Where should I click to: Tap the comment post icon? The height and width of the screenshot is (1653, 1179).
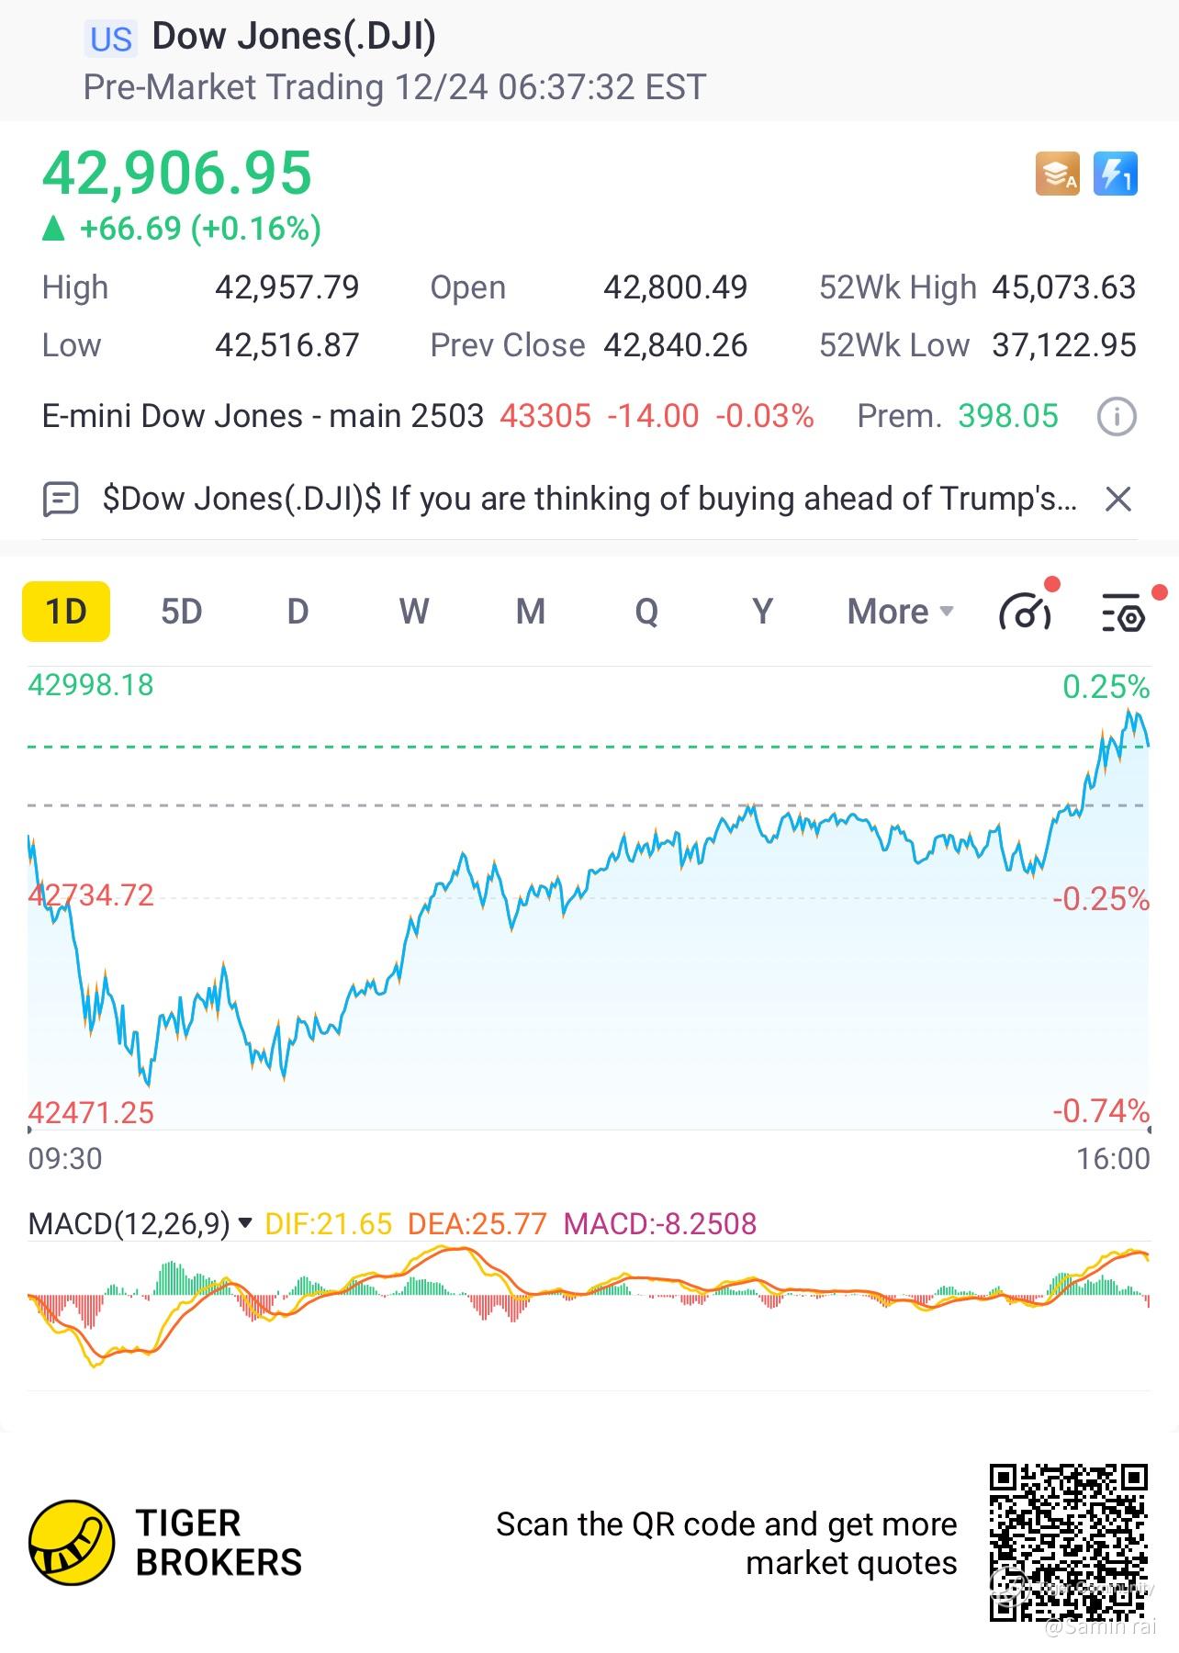(x=61, y=500)
